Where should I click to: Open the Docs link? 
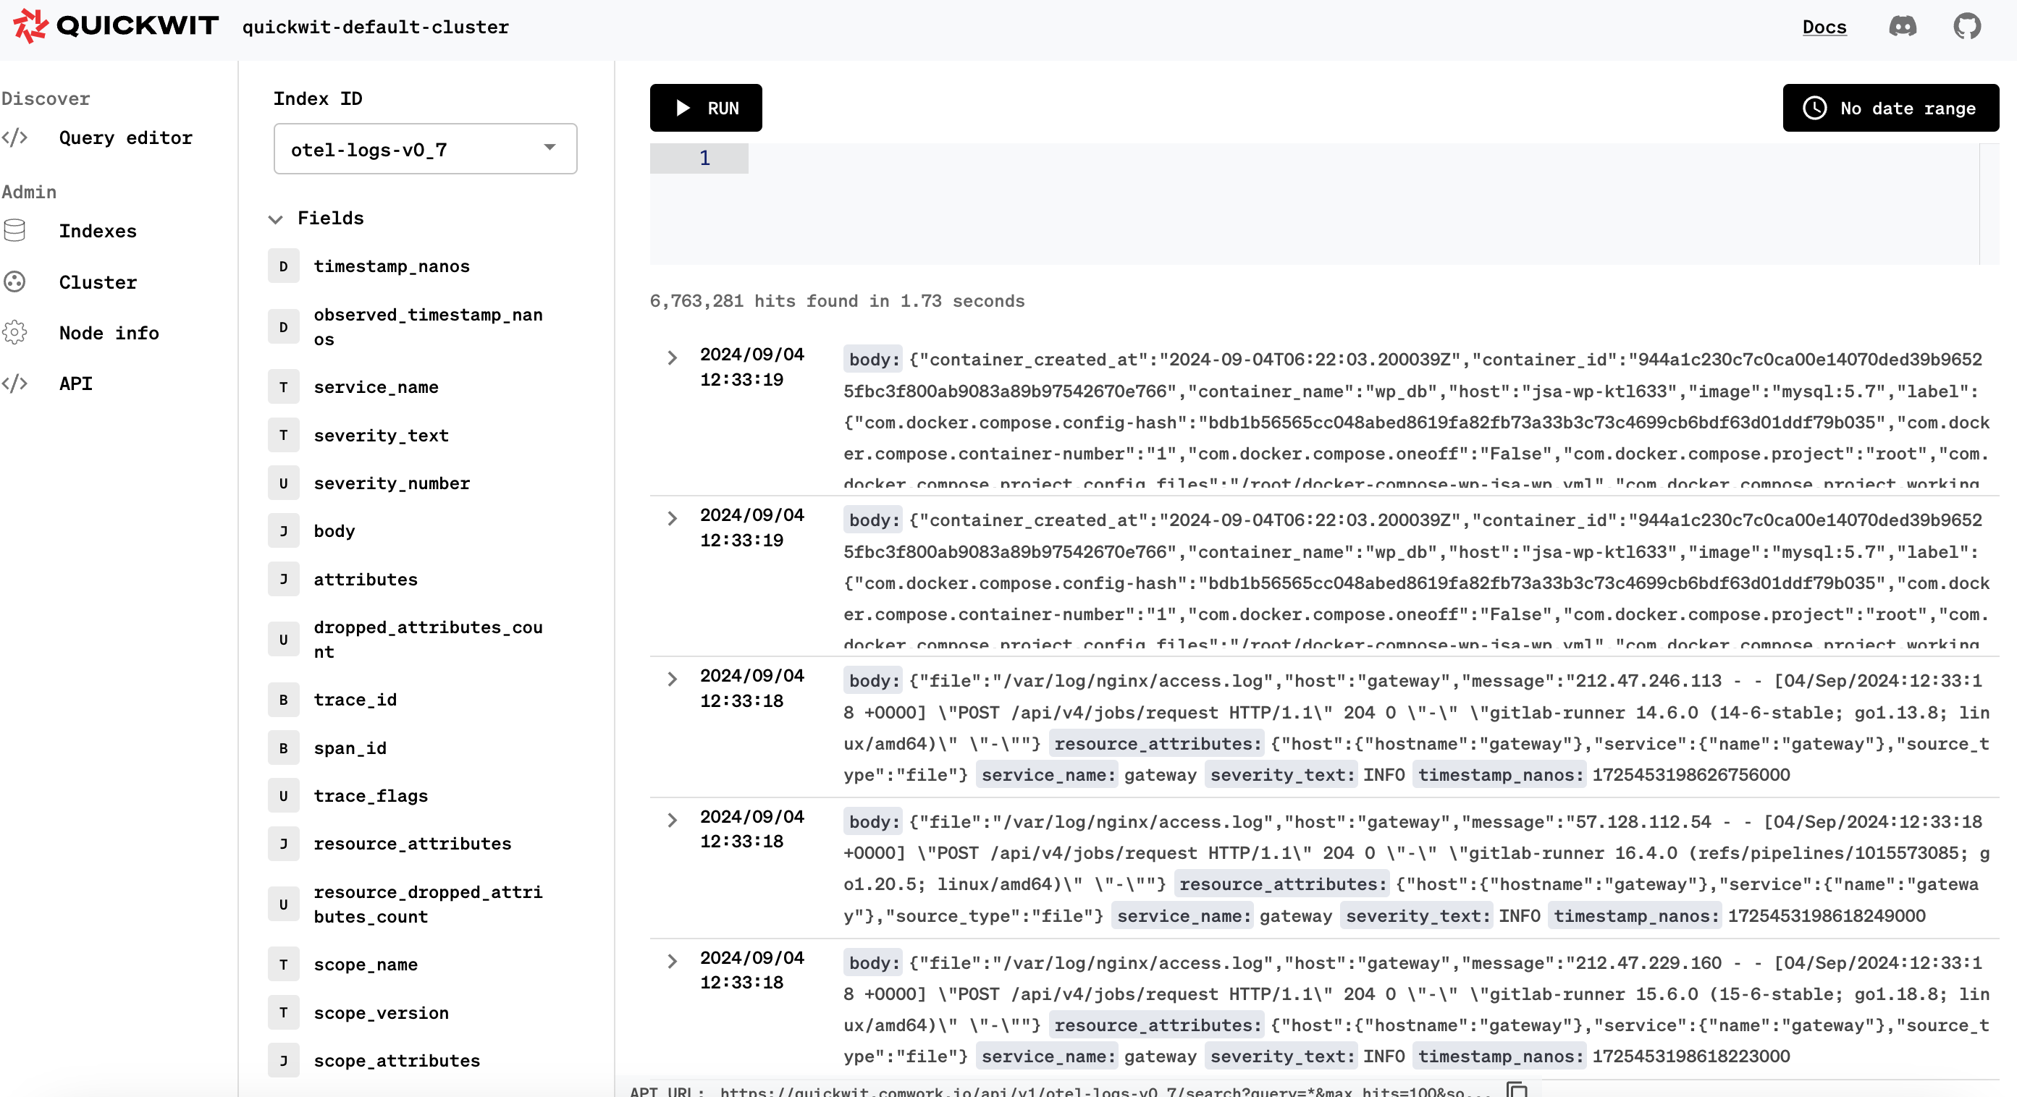[x=1824, y=27]
